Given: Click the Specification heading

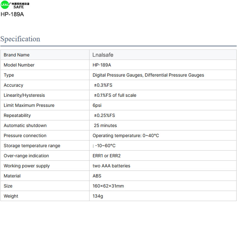Looking at the screenshot, I should [x=20, y=39].
